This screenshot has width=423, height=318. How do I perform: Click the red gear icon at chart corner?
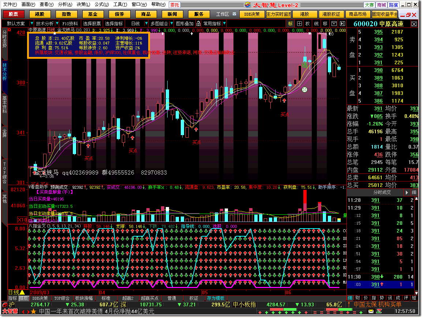click(10, 30)
